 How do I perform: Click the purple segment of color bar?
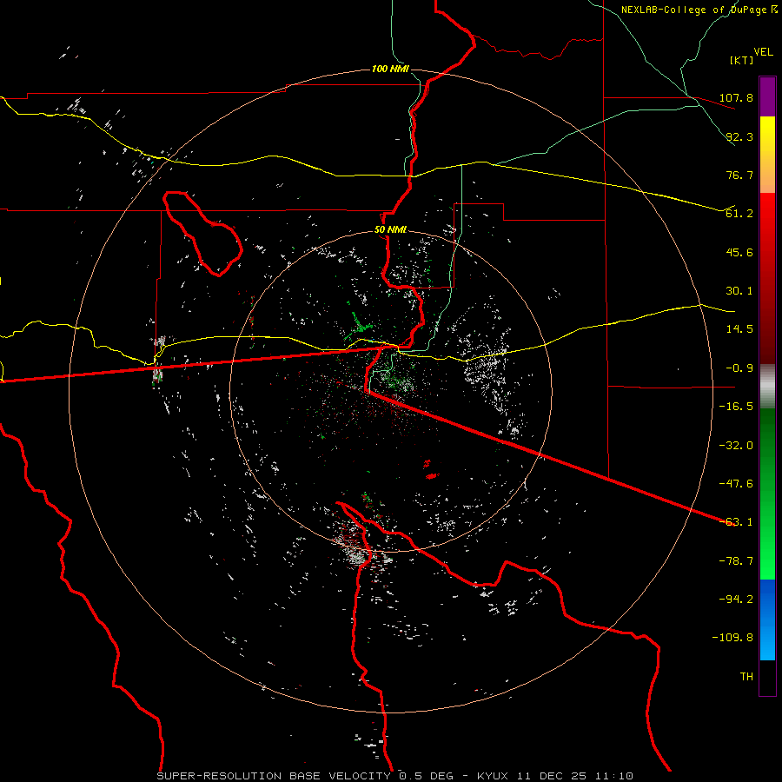pyautogui.click(x=767, y=96)
